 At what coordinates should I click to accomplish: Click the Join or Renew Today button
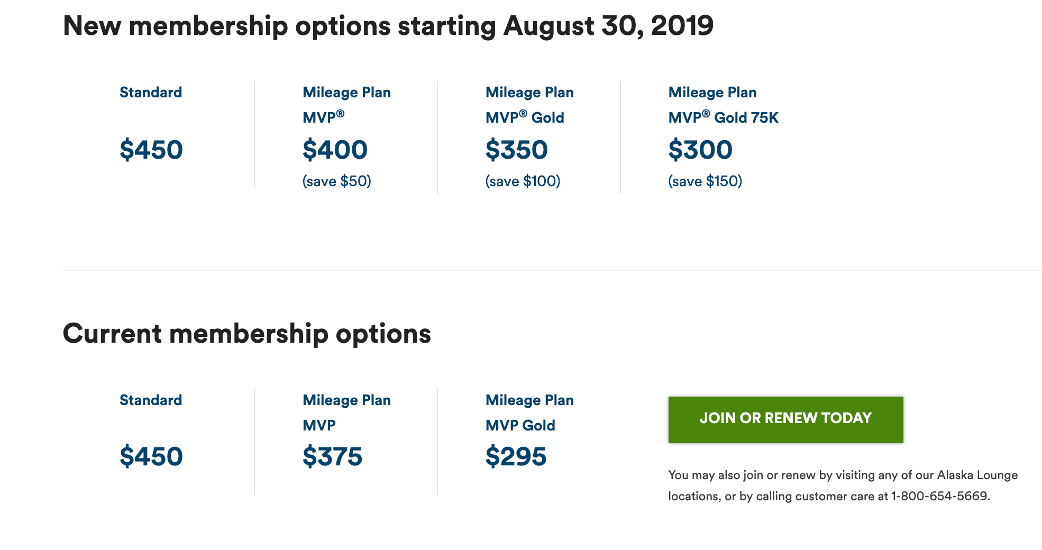pyautogui.click(x=785, y=419)
